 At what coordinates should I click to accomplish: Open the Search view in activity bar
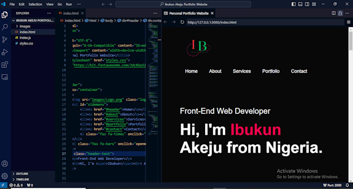tap(5, 27)
